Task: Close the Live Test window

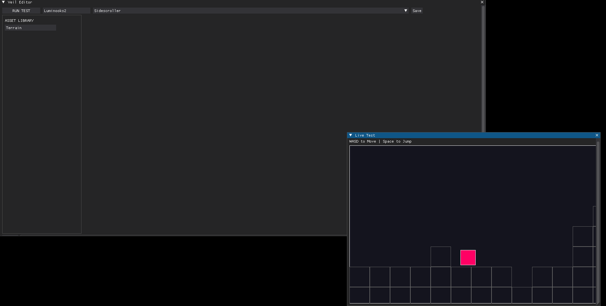Action: pos(597,135)
